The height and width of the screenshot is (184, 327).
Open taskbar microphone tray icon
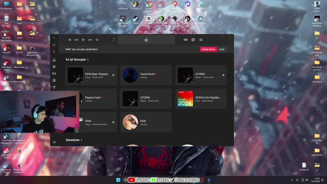pyautogui.click(x=297, y=180)
